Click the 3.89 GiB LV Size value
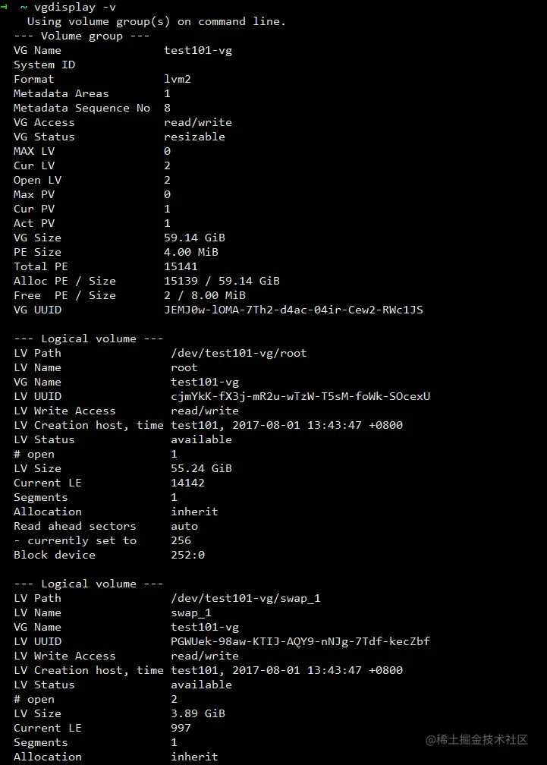This screenshot has width=547, height=765. 197,713
